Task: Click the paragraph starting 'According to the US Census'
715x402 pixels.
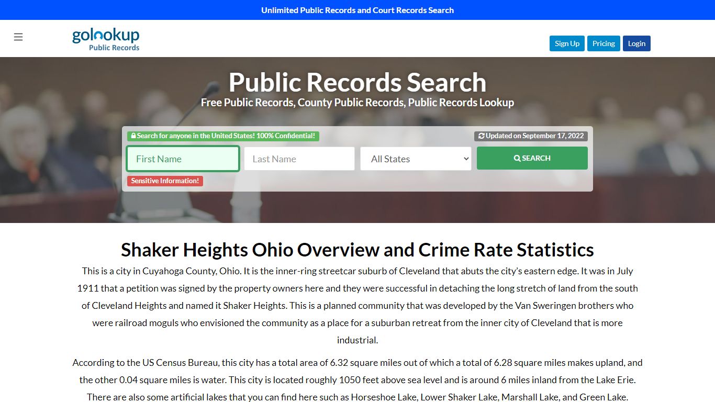Action: (357, 379)
